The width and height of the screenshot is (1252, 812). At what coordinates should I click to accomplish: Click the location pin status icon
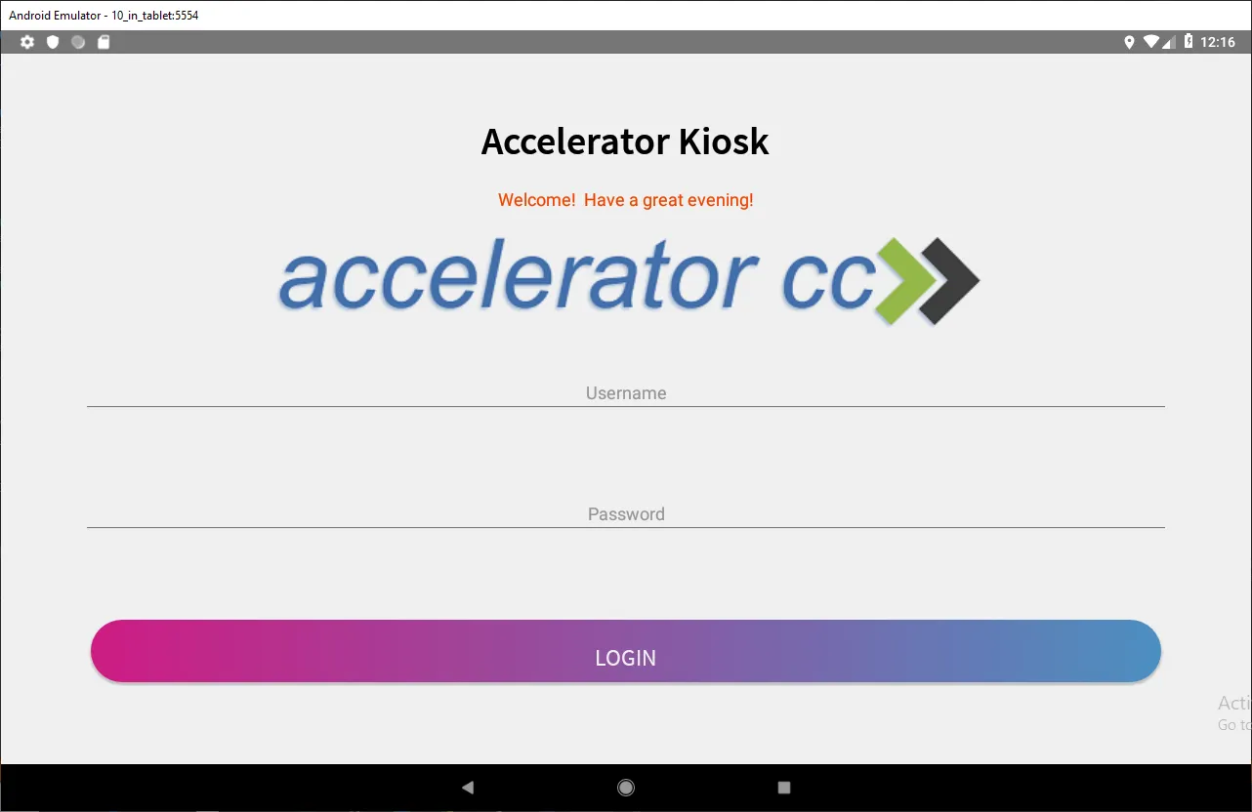[x=1130, y=42]
